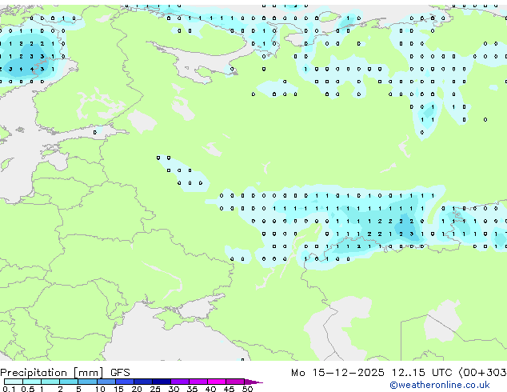Click the "15" legend scale label

(x=118, y=389)
